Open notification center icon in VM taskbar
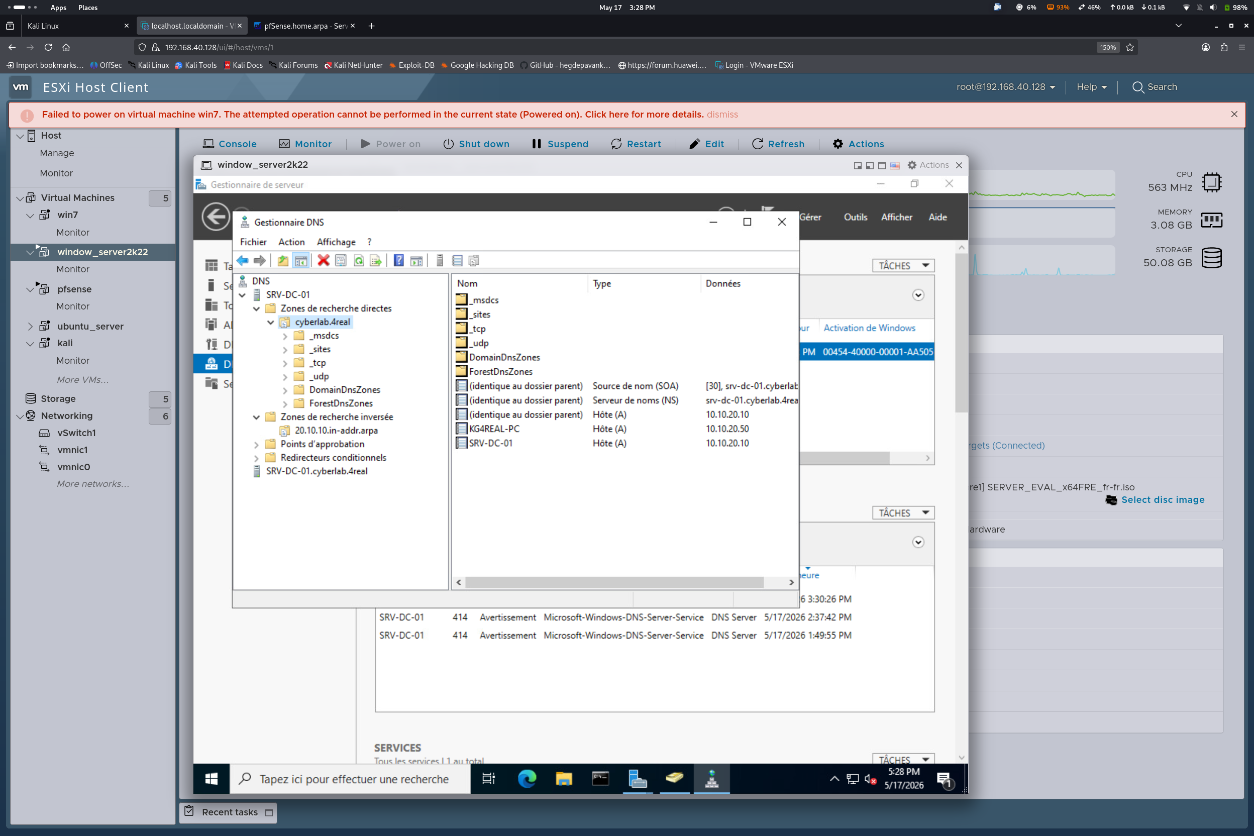The image size is (1254, 836). pos(945,780)
